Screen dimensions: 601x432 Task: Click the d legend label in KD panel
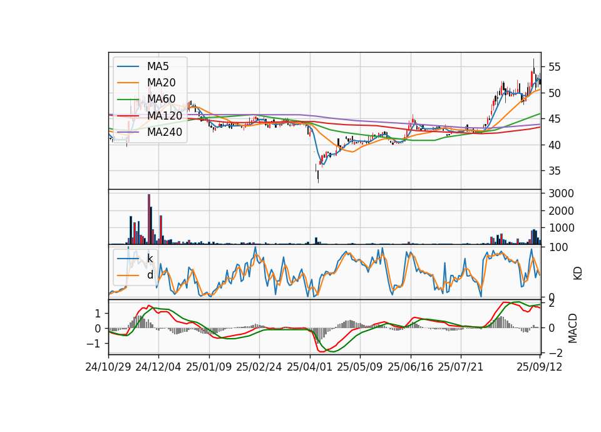150,275
